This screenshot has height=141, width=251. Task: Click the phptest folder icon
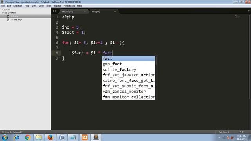[6, 13]
